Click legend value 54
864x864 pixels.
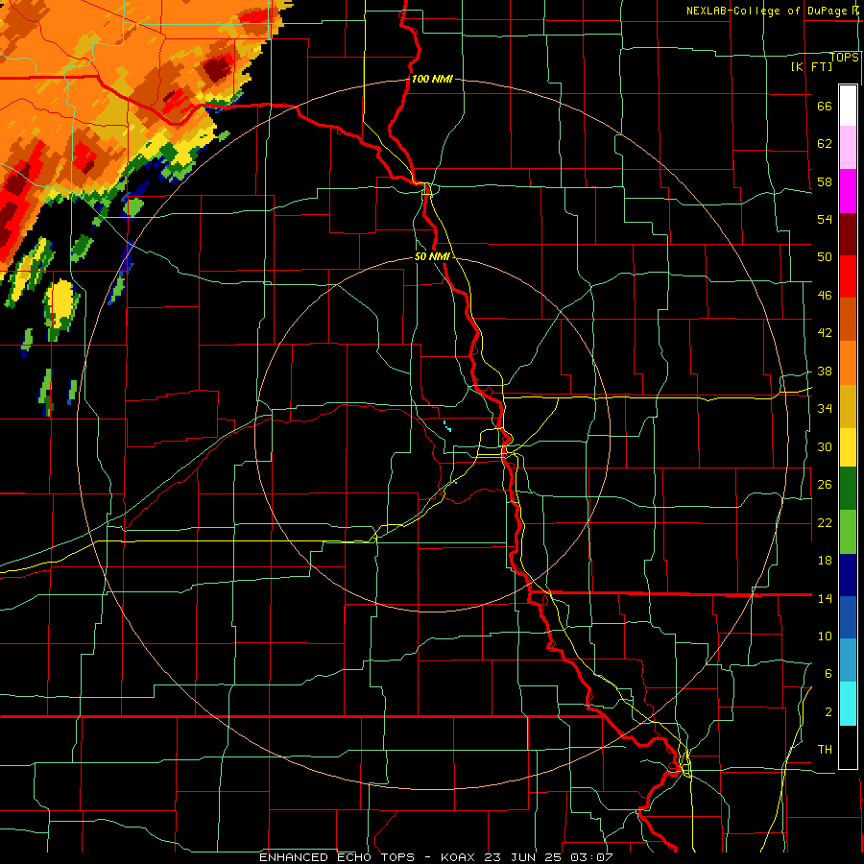(x=825, y=219)
